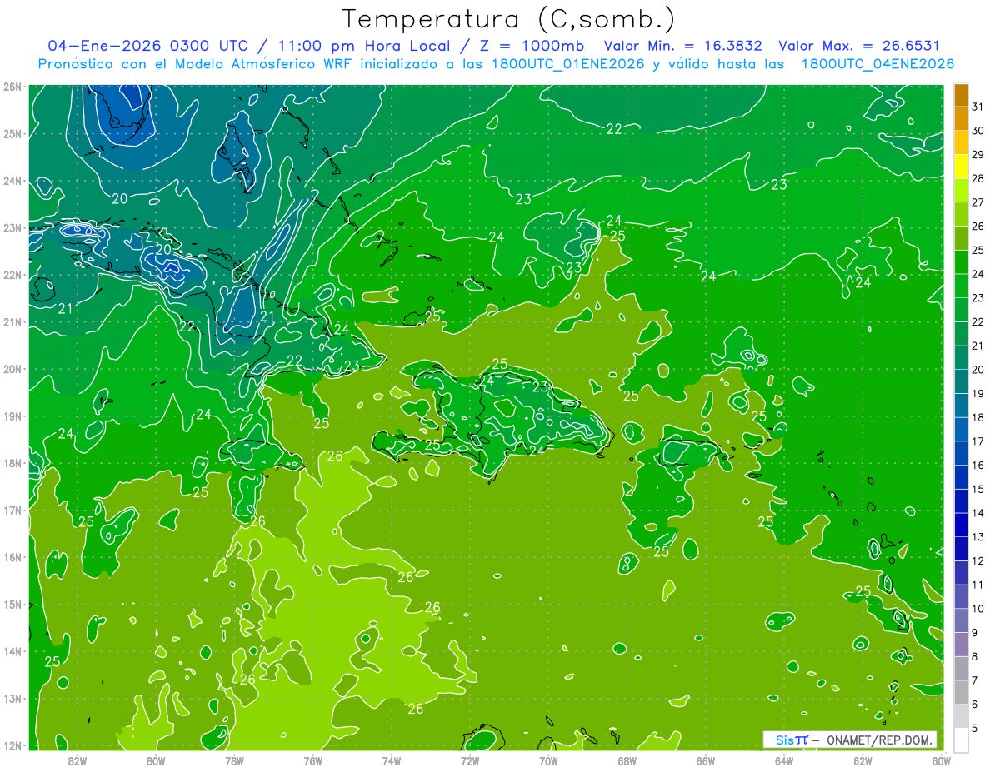Pick the dark orange segment above 31 on scale

961,95
